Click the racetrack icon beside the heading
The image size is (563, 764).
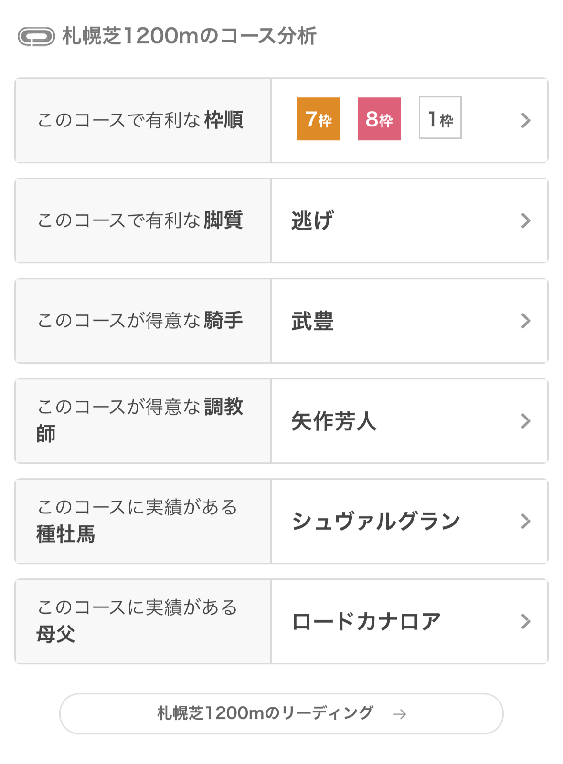pyautogui.click(x=36, y=37)
